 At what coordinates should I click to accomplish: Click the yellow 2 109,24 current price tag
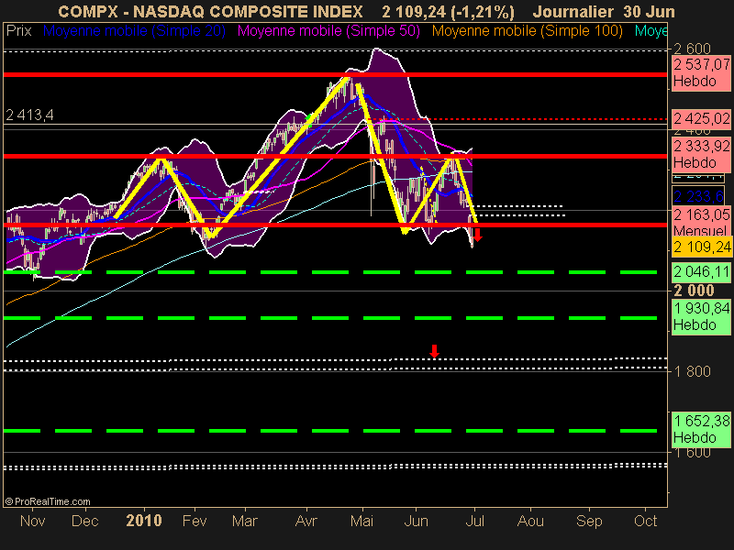coord(701,247)
